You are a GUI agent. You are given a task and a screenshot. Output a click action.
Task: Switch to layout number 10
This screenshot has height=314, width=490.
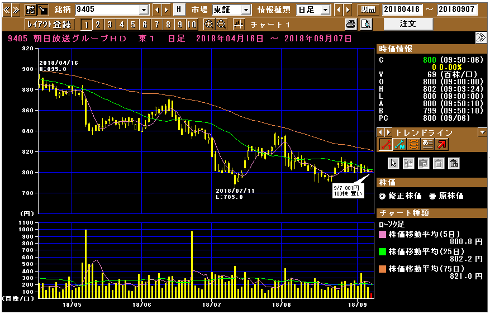(x=192, y=24)
